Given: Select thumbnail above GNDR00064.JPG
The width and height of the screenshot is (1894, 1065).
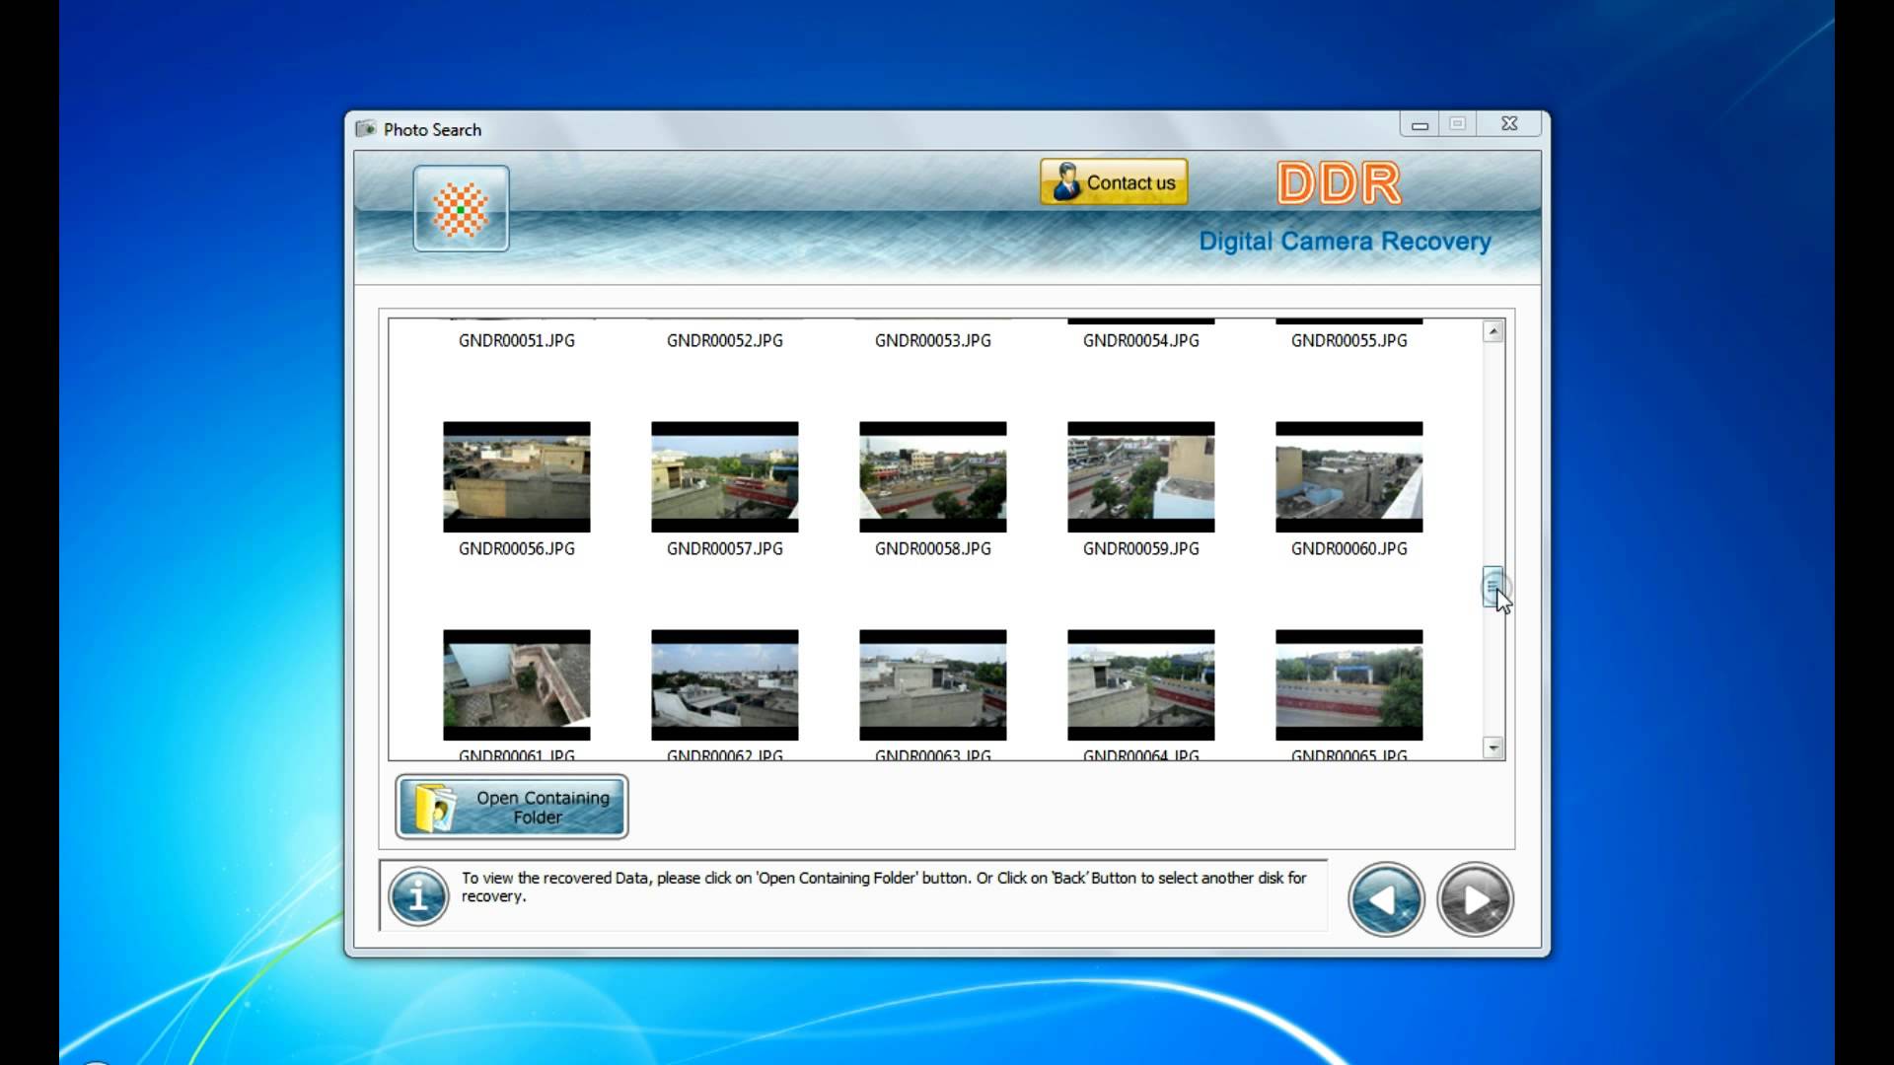Looking at the screenshot, I should click(1141, 685).
